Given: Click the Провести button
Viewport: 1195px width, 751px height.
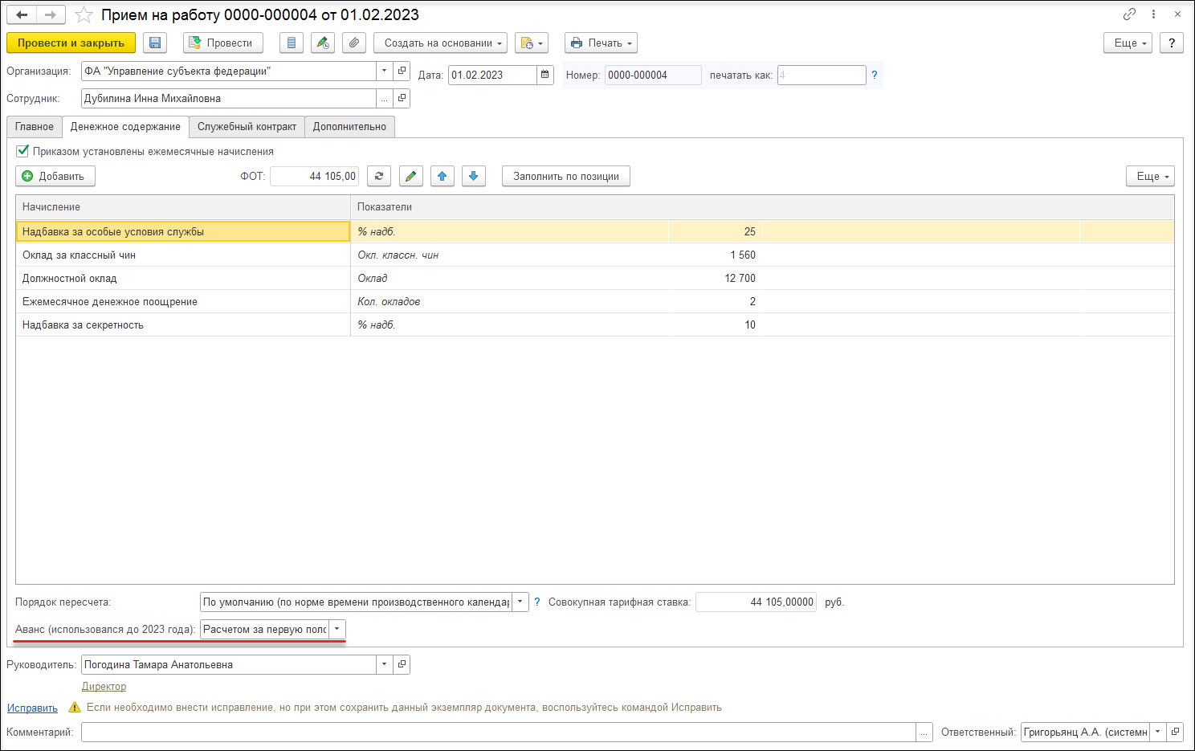Looking at the screenshot, I should pyautogui.click(x=223, y=43).
